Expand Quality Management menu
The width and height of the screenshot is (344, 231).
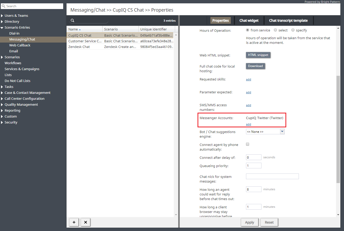(2, 105)
